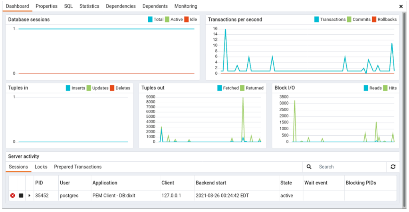Toggle the Idle legend in Database sessions

[187, 20]
